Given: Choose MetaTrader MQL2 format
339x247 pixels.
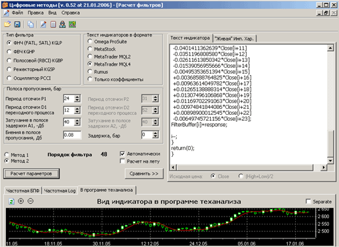Looking at the screenshot, I should [x=109, y=56].
